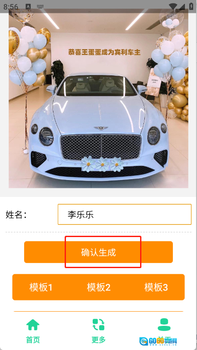The image size is (197, 350).
Task: Select 模板1 template
Action: coord(41,287)
